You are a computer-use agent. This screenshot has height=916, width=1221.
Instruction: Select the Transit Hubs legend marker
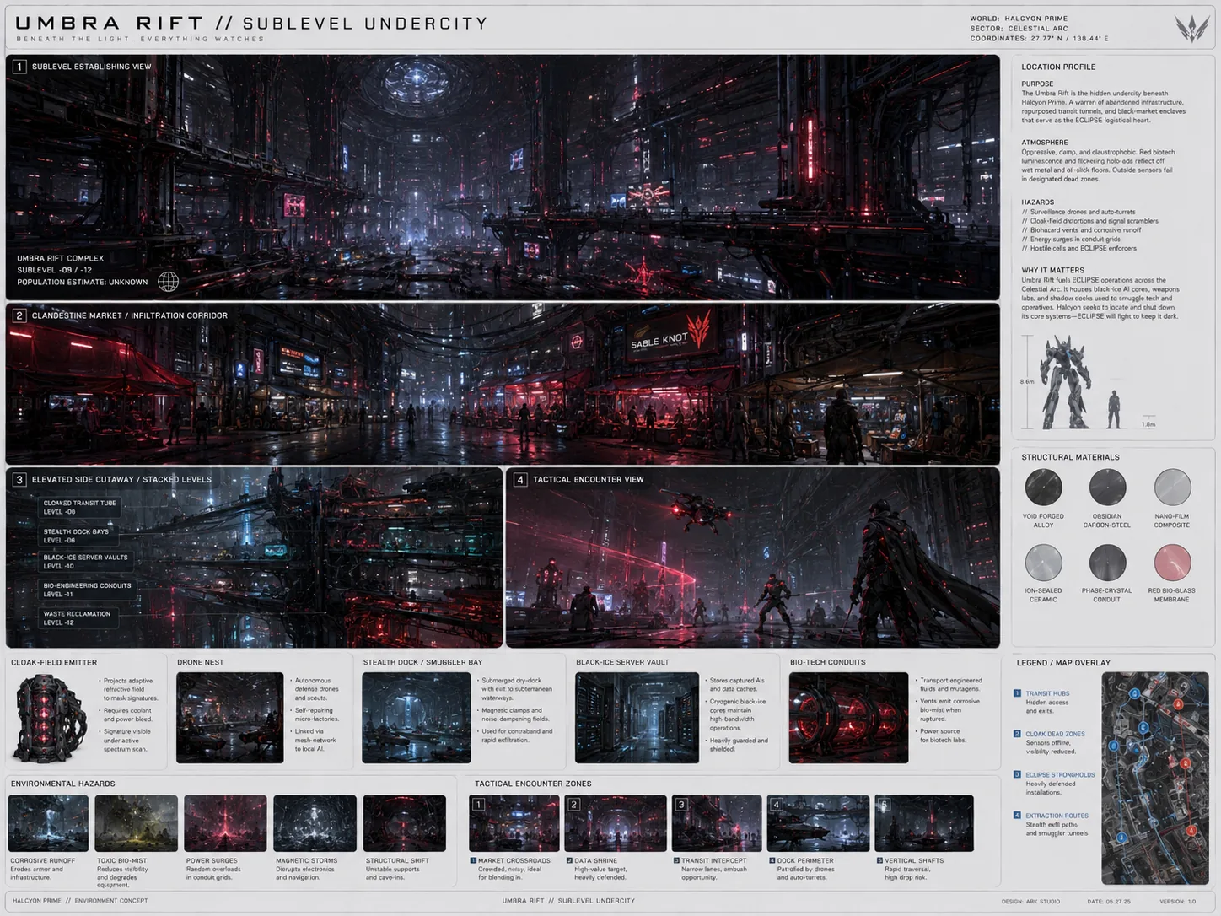pos(1017,693)
